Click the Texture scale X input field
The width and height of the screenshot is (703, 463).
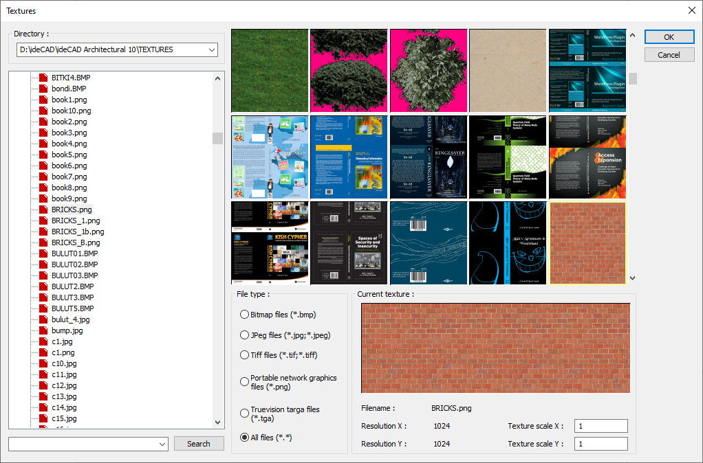click(601, 426)
